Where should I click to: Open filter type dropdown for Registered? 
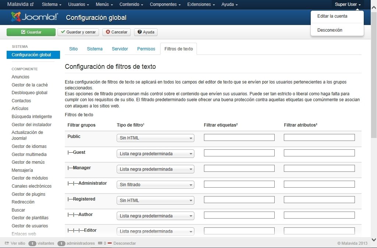point(155,201)
